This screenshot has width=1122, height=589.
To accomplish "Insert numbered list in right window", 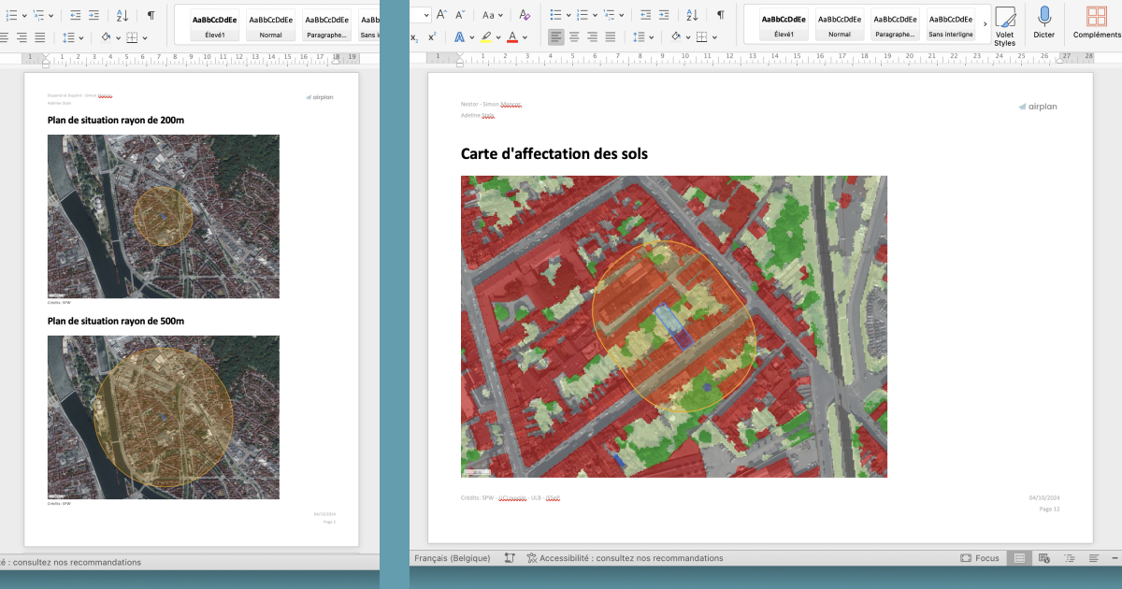I will tap(583, 15).
